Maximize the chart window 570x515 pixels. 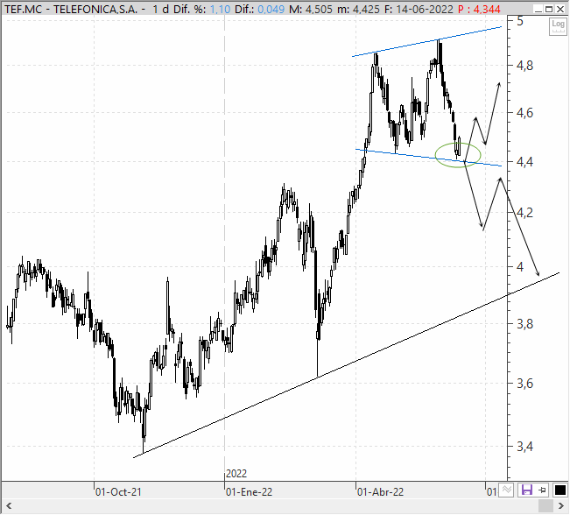549,9
